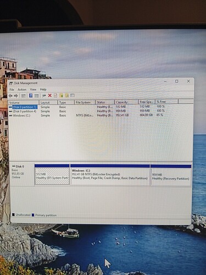Open the Action menu
Image resolution: width=206 pixels, height=275 pixels.
tap(22, 90)
